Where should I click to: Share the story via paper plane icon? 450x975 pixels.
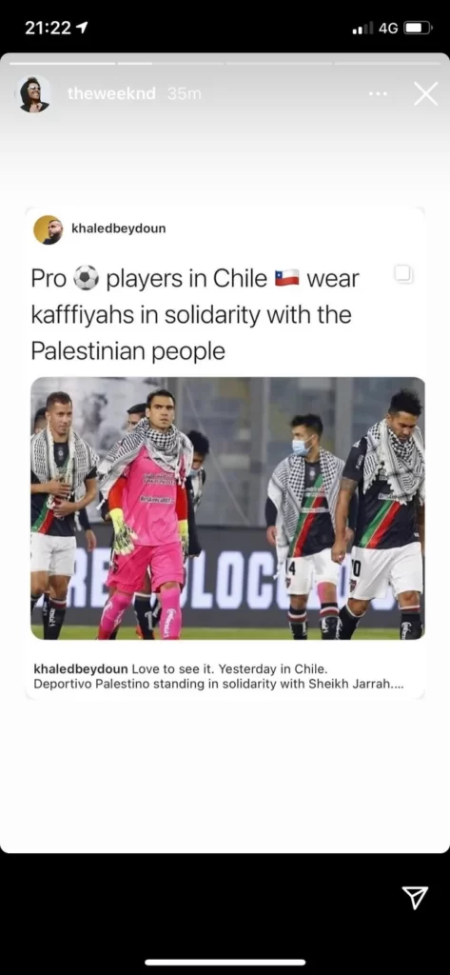coord(415,898)
